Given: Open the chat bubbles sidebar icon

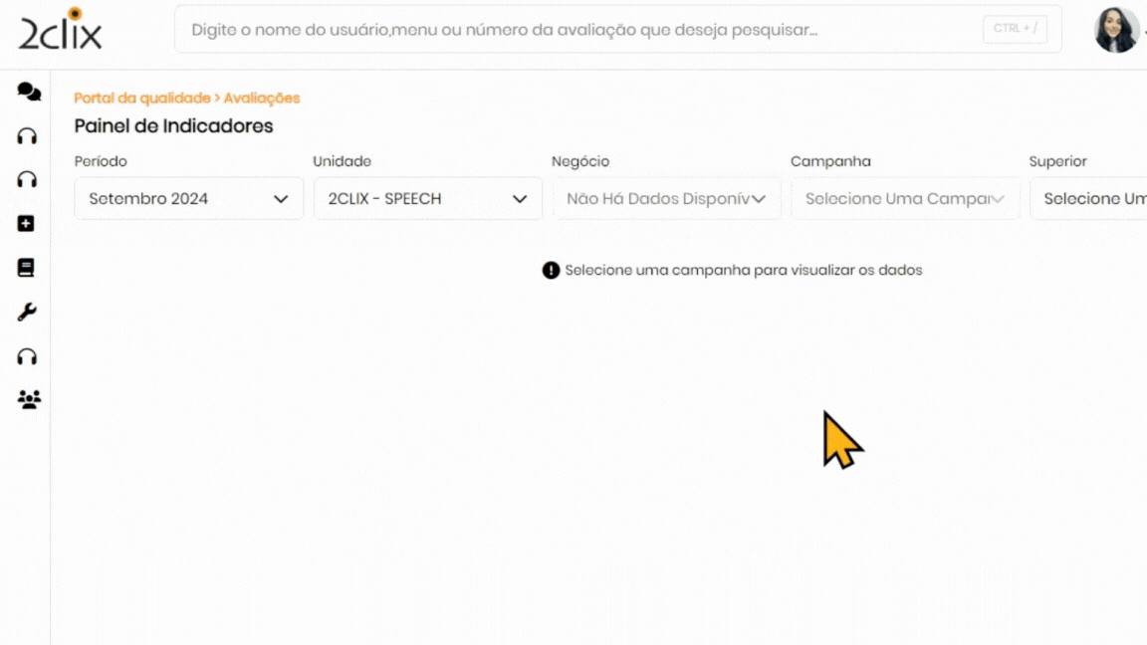Looking at the screenshot, I should 29,93.
